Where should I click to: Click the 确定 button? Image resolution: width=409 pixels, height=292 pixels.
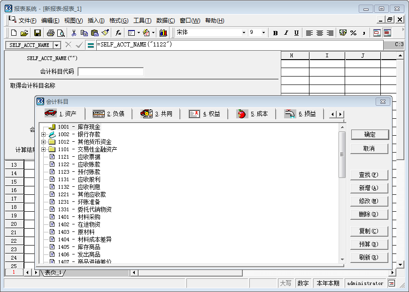pyautogui.click(x=369, y=134)
